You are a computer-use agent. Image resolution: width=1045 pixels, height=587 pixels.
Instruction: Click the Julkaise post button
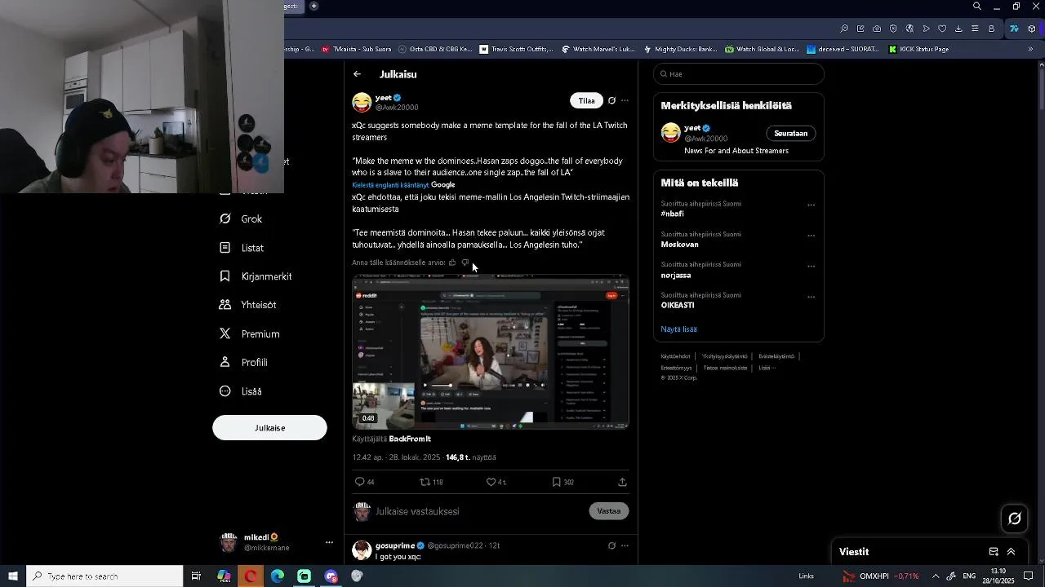coord(269,428)
